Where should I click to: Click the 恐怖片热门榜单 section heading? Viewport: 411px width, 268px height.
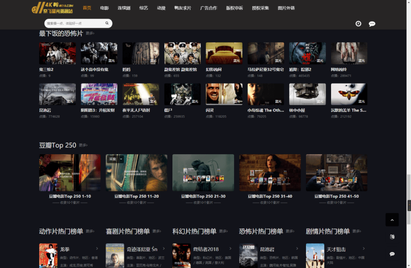pos(261,231)
